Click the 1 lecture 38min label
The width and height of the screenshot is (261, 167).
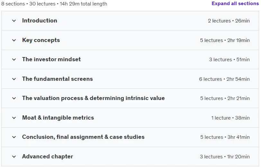pos(230,118)
